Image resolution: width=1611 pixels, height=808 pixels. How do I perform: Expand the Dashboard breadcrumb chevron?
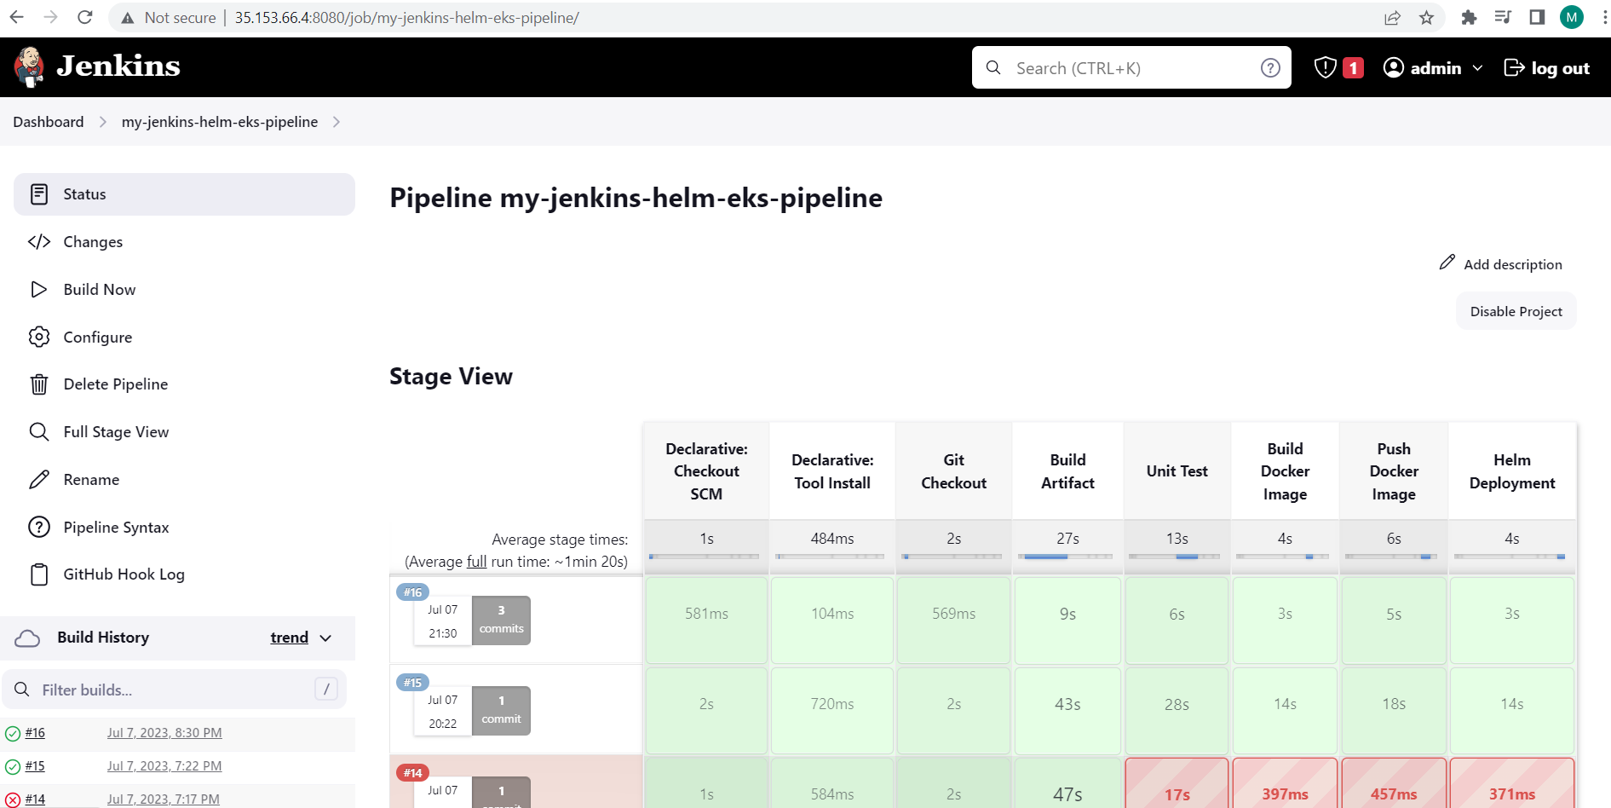(103, 122)
